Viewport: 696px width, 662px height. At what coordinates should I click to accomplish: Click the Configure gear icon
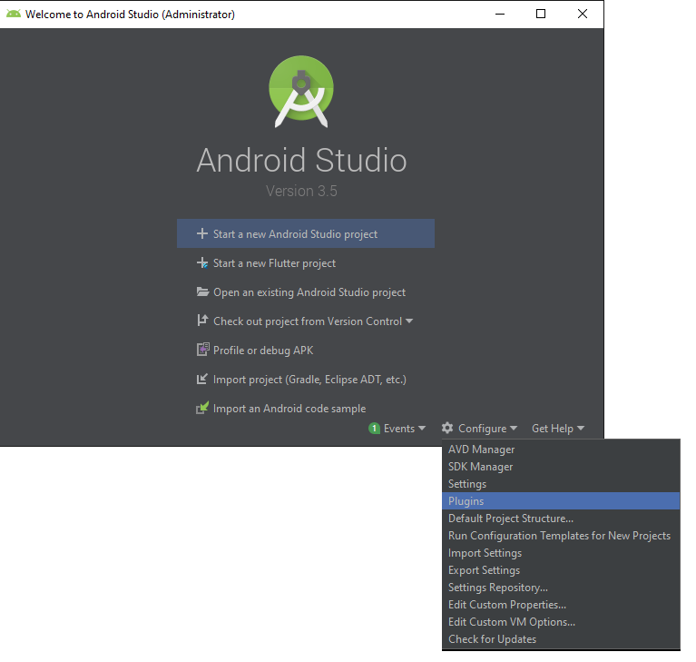click(x=446, y=429)
